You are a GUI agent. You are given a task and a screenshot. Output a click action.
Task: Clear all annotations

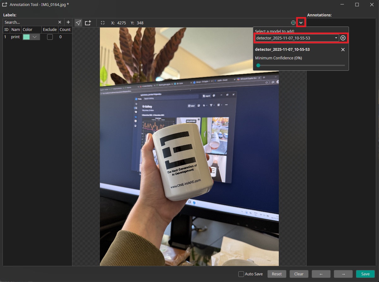click(299, 274)
